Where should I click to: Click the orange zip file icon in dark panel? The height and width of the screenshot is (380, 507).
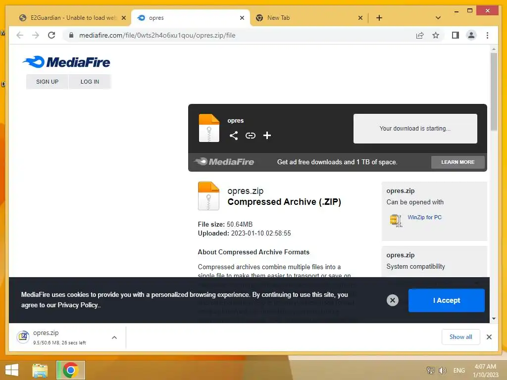coord(209,128)
